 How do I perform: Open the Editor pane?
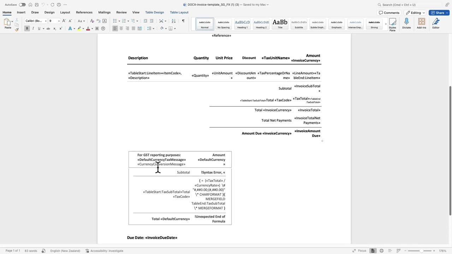pos(436,24)
